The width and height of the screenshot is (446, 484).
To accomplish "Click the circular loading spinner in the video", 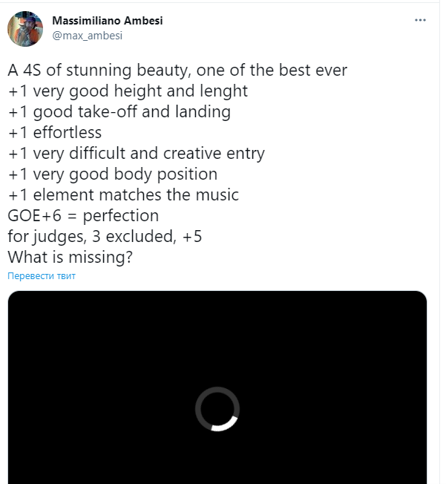I will (x=217, y=408).
